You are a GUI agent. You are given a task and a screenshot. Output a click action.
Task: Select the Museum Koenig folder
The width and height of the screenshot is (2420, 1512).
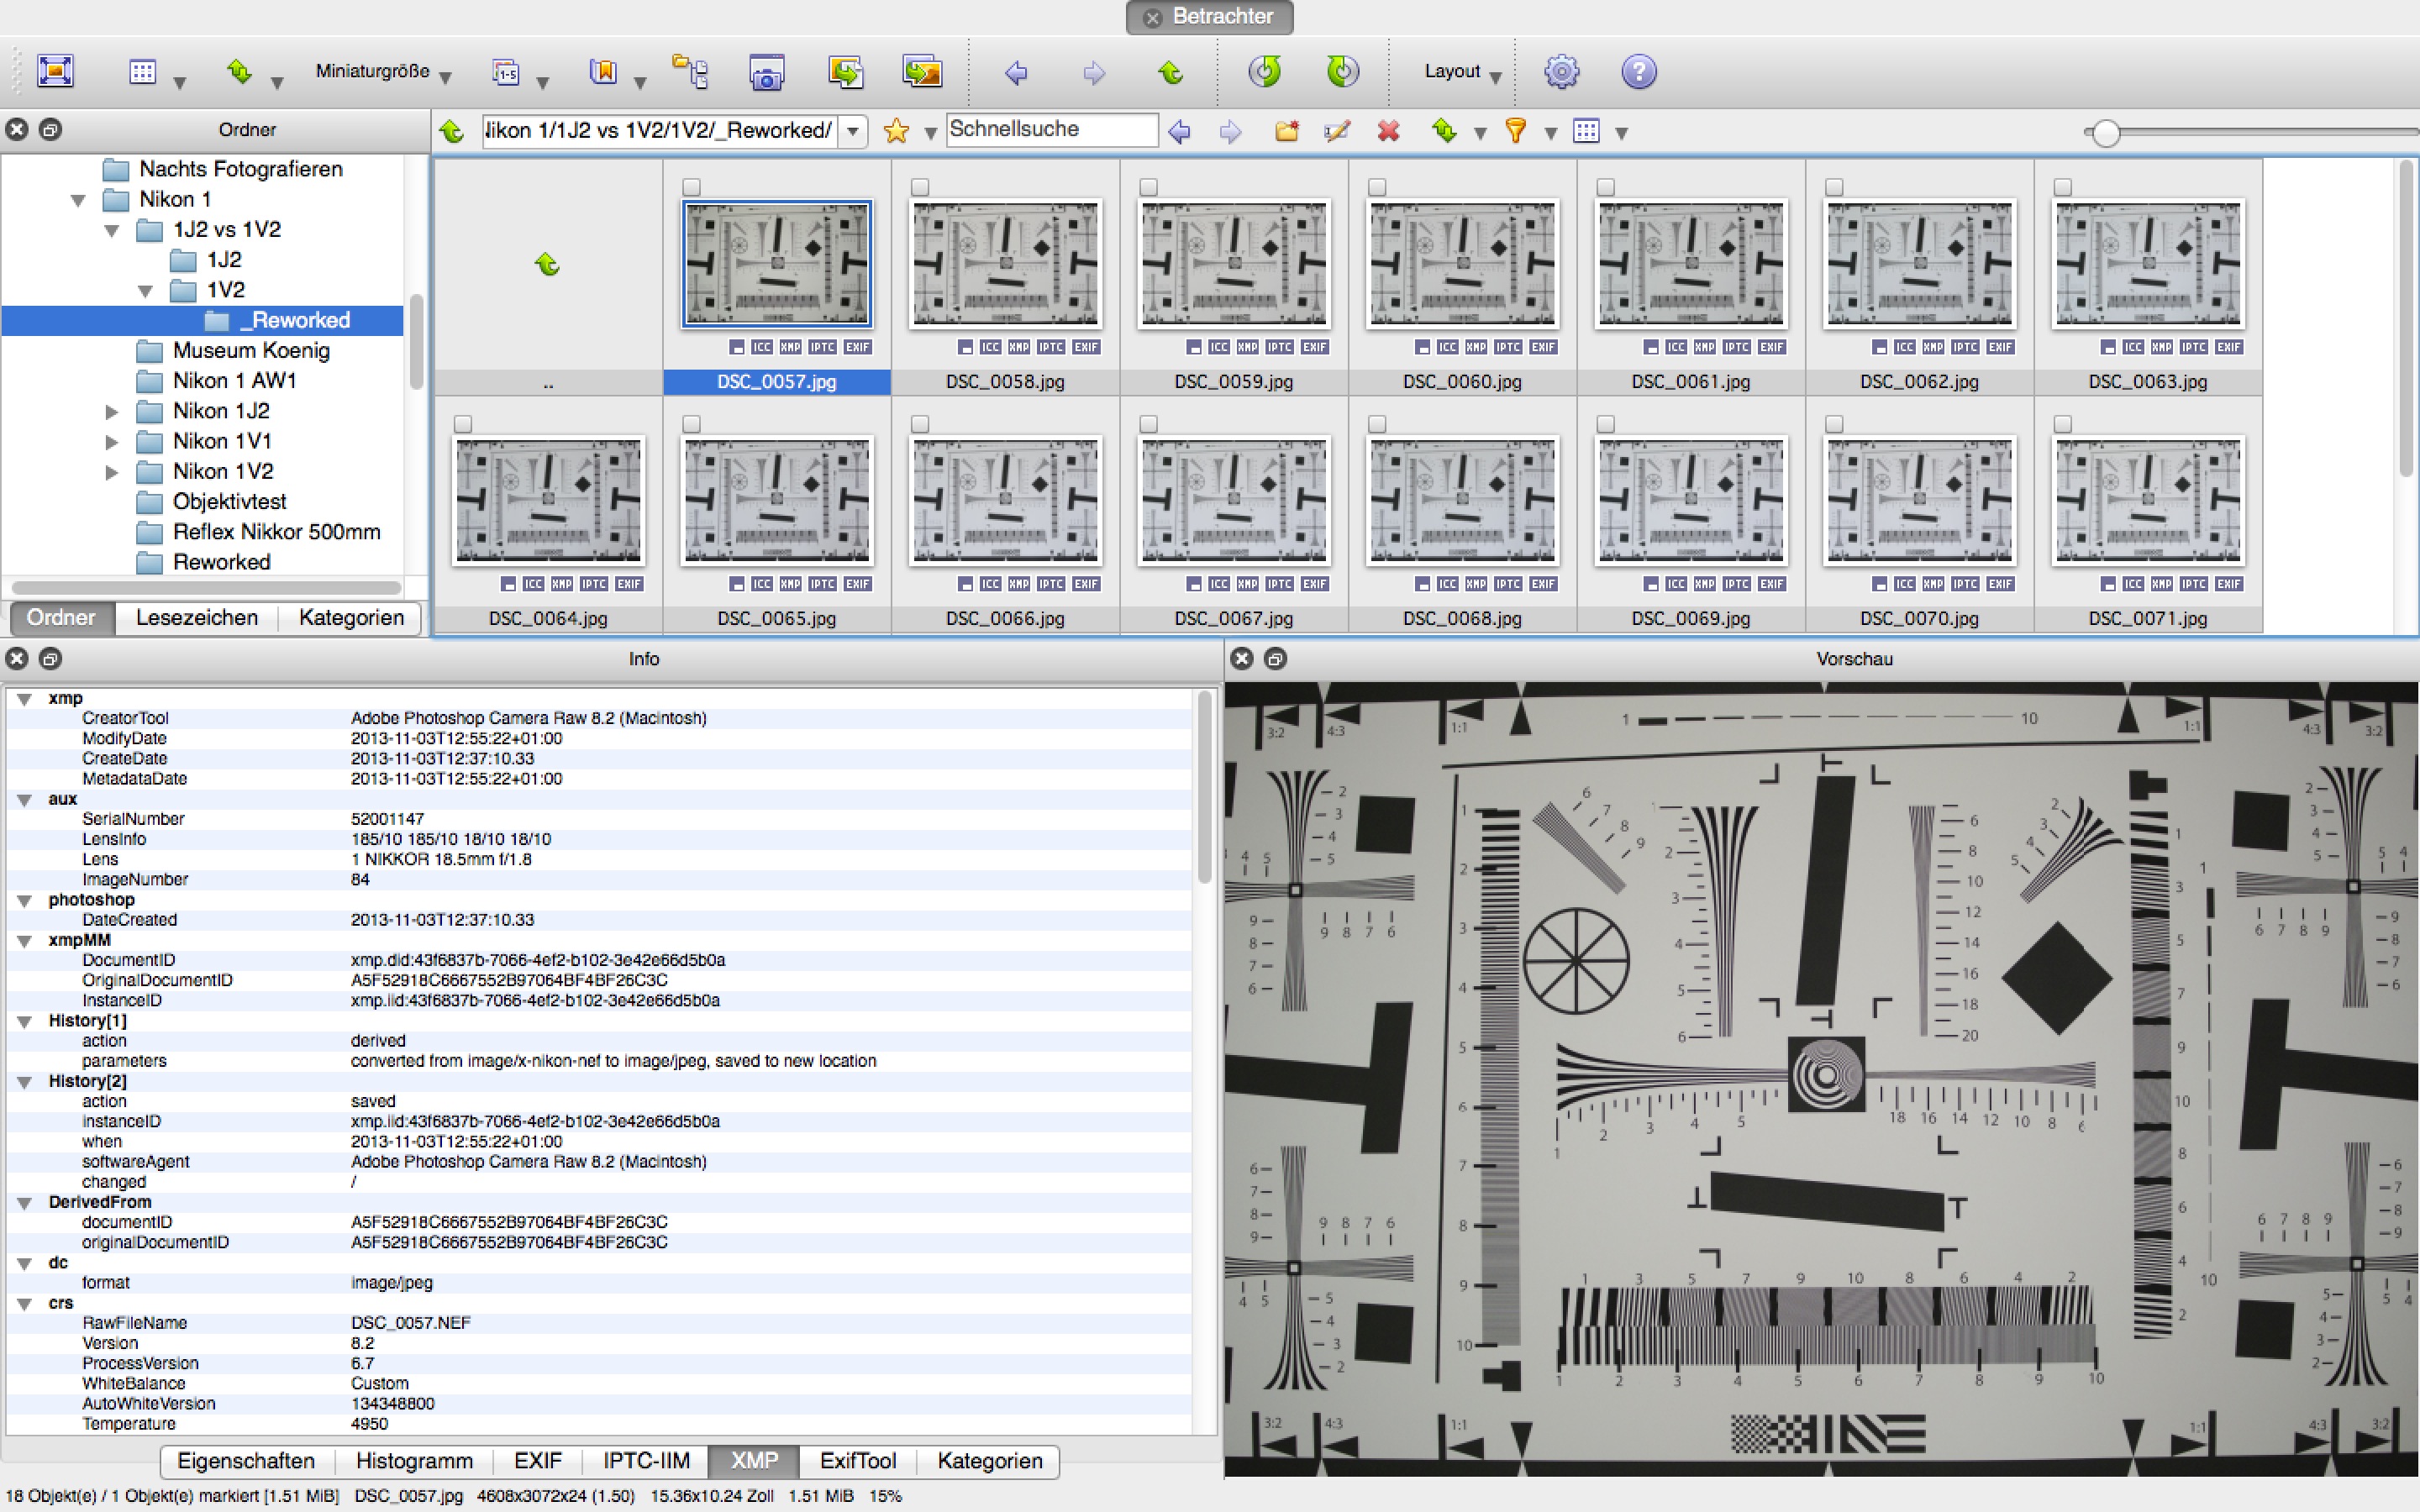250,350
